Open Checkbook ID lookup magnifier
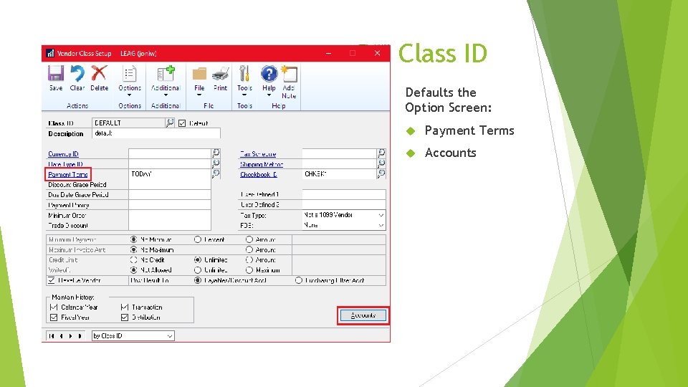688x387 pixels. 381,173
